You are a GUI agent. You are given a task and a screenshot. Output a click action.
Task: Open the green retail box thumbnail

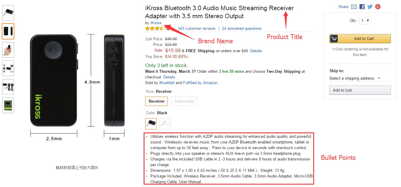pyautogui.click(x=8, y=105)
